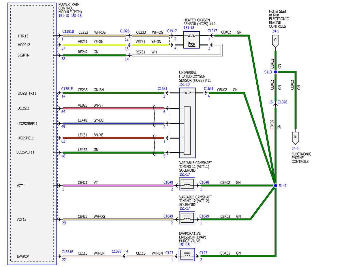Viewport: 346px width, 267px height.
Task: Select the VCT12 solenoid coil symbol
Action: [187, 218]
